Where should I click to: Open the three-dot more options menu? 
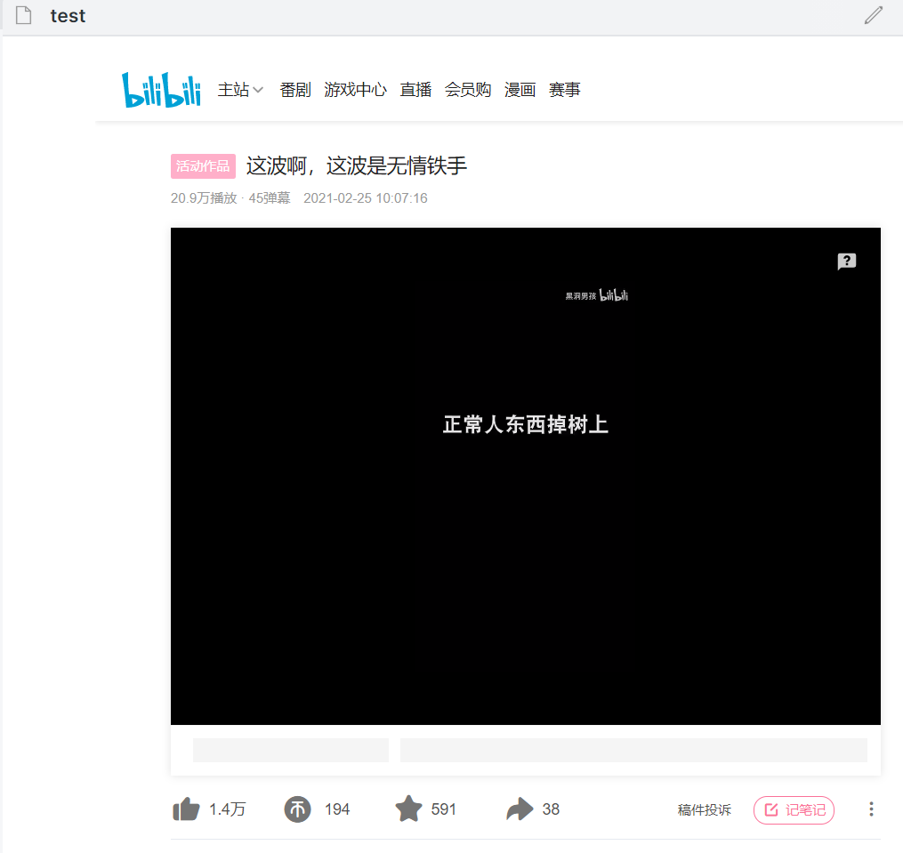[871, 809]
